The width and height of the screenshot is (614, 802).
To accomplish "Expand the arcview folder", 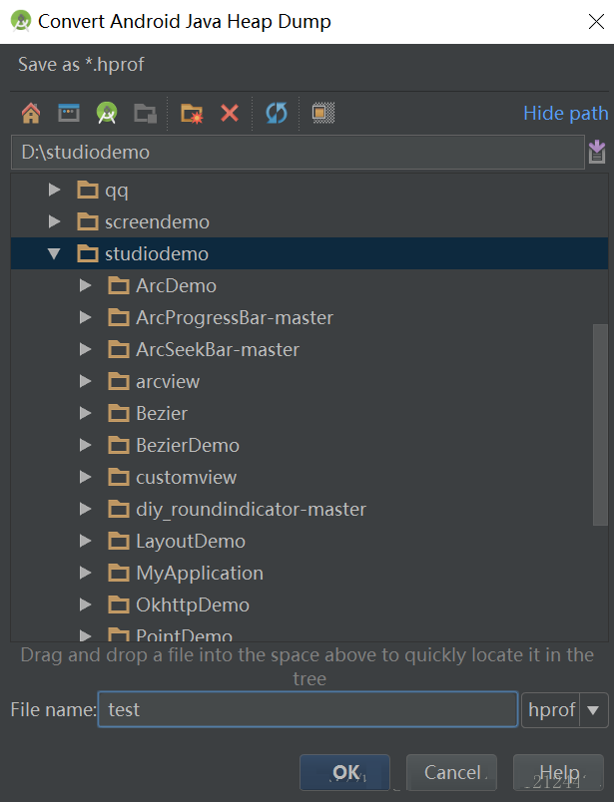I will pyautogui.click(x=85, y=381).
